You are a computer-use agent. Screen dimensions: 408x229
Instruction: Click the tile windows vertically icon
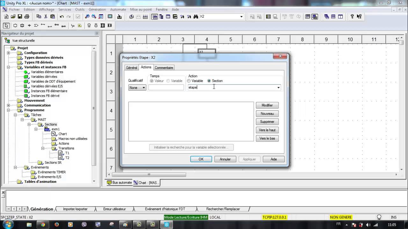click(x=340, y=17)
